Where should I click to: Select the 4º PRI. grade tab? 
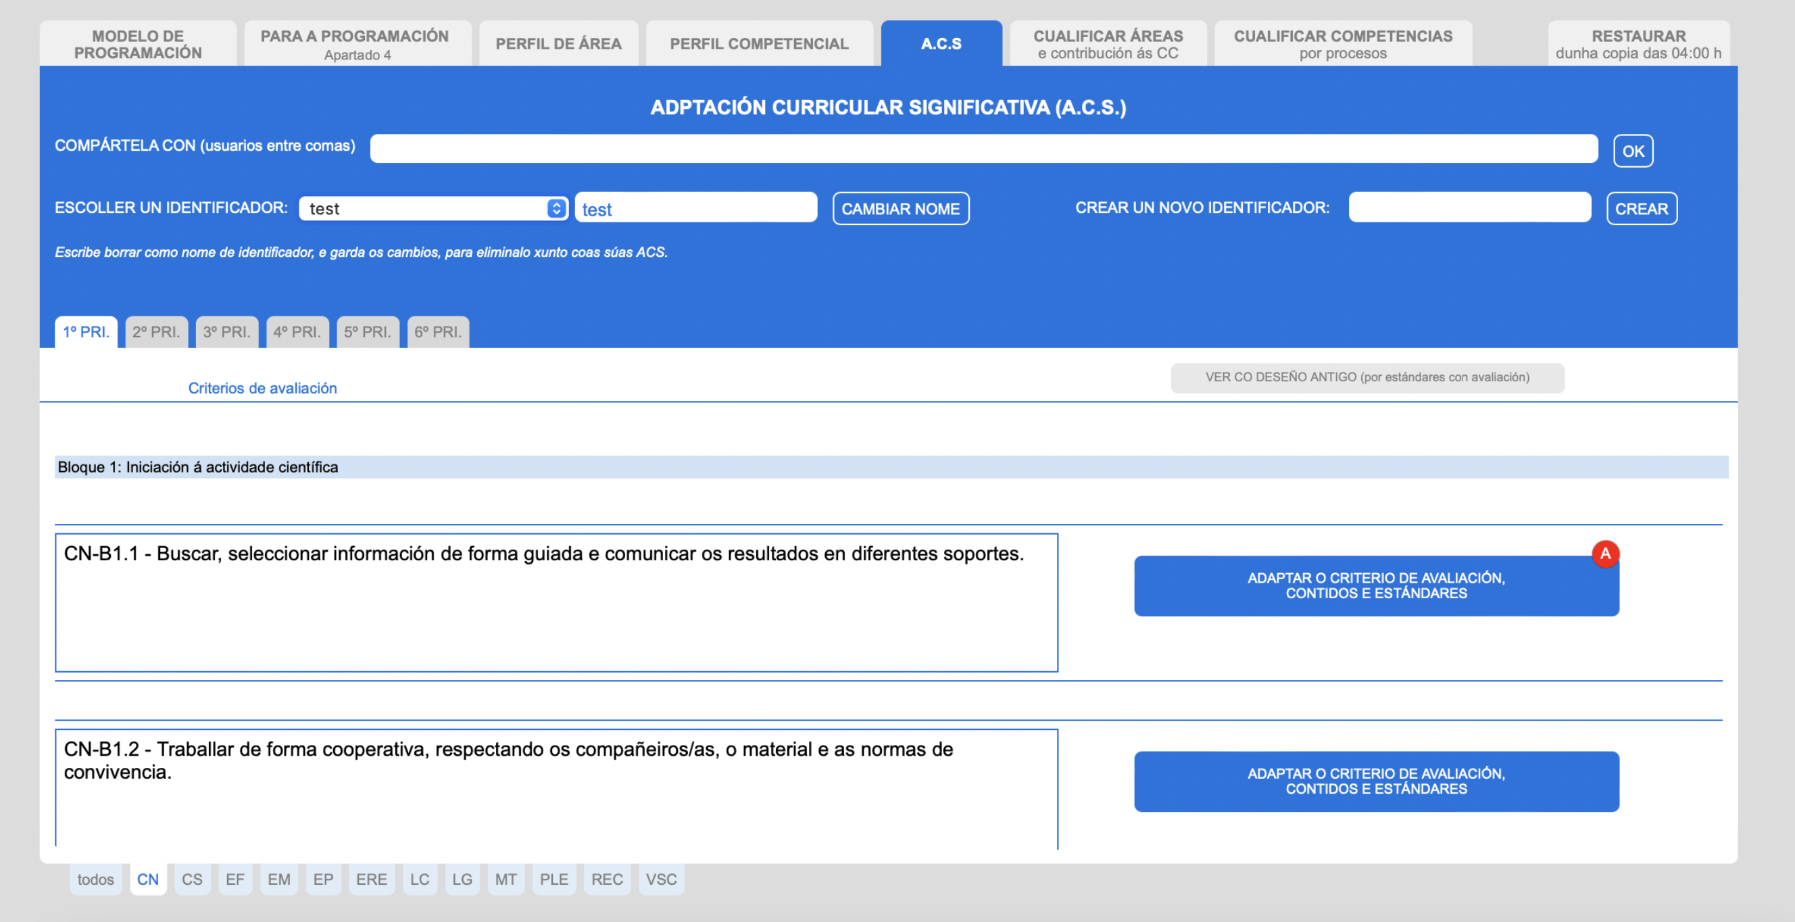[x=297, y=332]
